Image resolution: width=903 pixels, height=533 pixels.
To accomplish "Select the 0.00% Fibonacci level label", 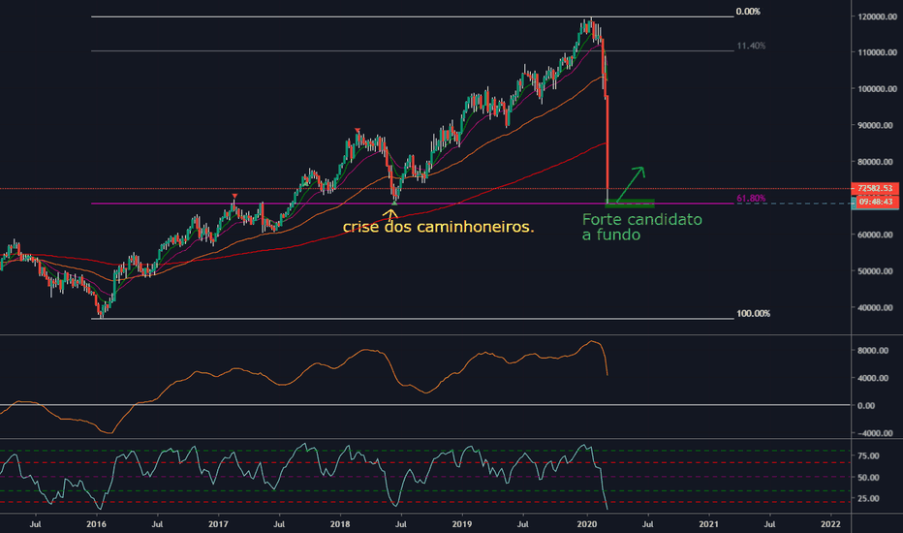I will coord(748,12).
